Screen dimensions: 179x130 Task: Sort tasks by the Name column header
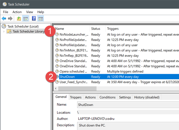[x=72, y=29]
